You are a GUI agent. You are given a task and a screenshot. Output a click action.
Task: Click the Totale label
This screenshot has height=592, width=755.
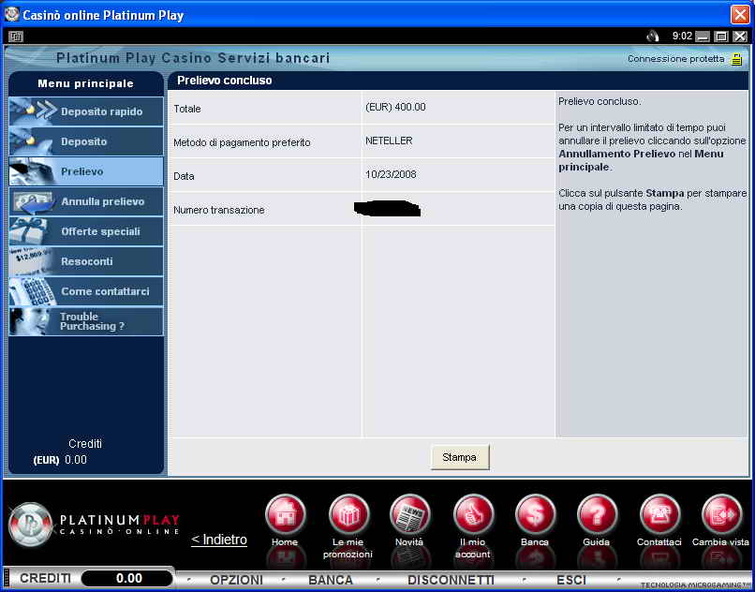click(186, 109)
